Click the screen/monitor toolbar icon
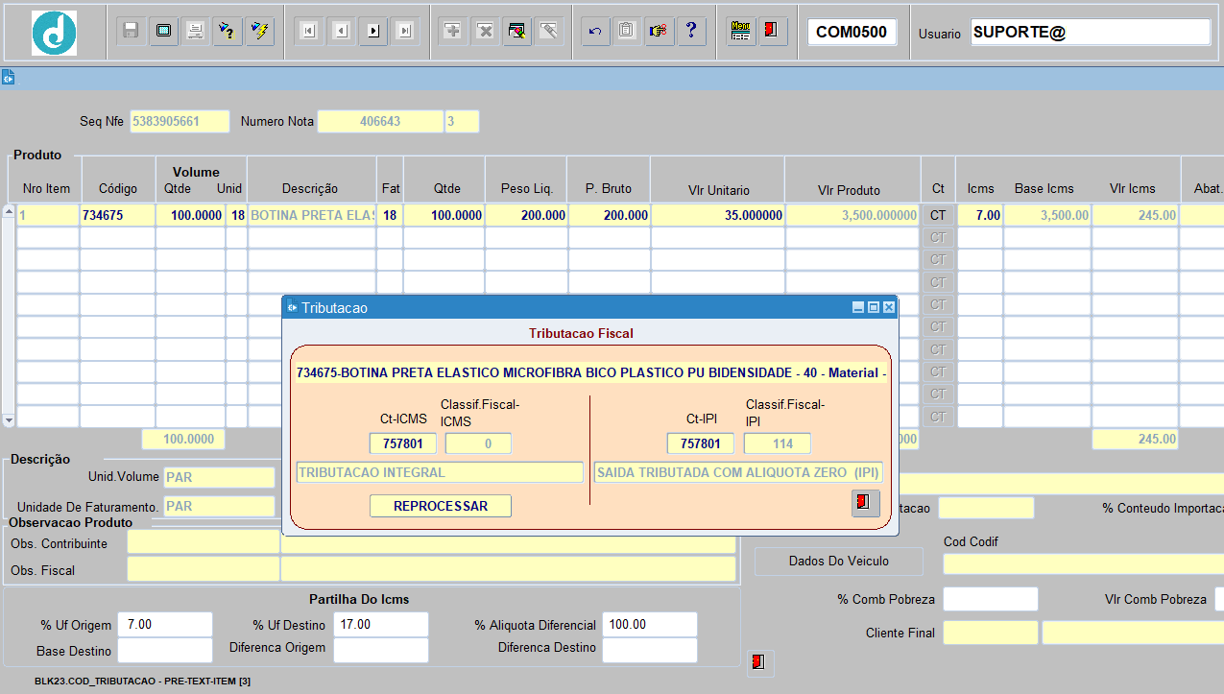Image resolution: width=1224 pixels, height=694 pixels. point(163,31)
